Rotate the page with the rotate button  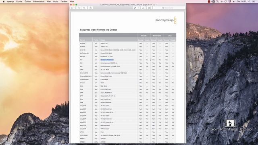pos(143,8)
